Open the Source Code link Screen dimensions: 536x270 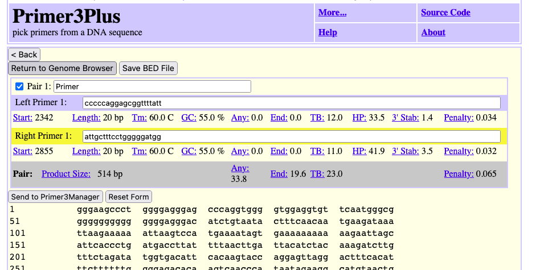pos(445,13)
